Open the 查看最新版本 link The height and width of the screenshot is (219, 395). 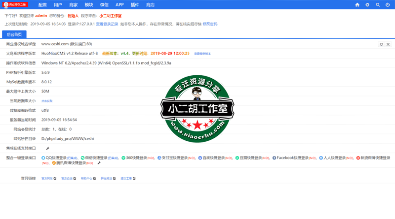coord(202,54)
